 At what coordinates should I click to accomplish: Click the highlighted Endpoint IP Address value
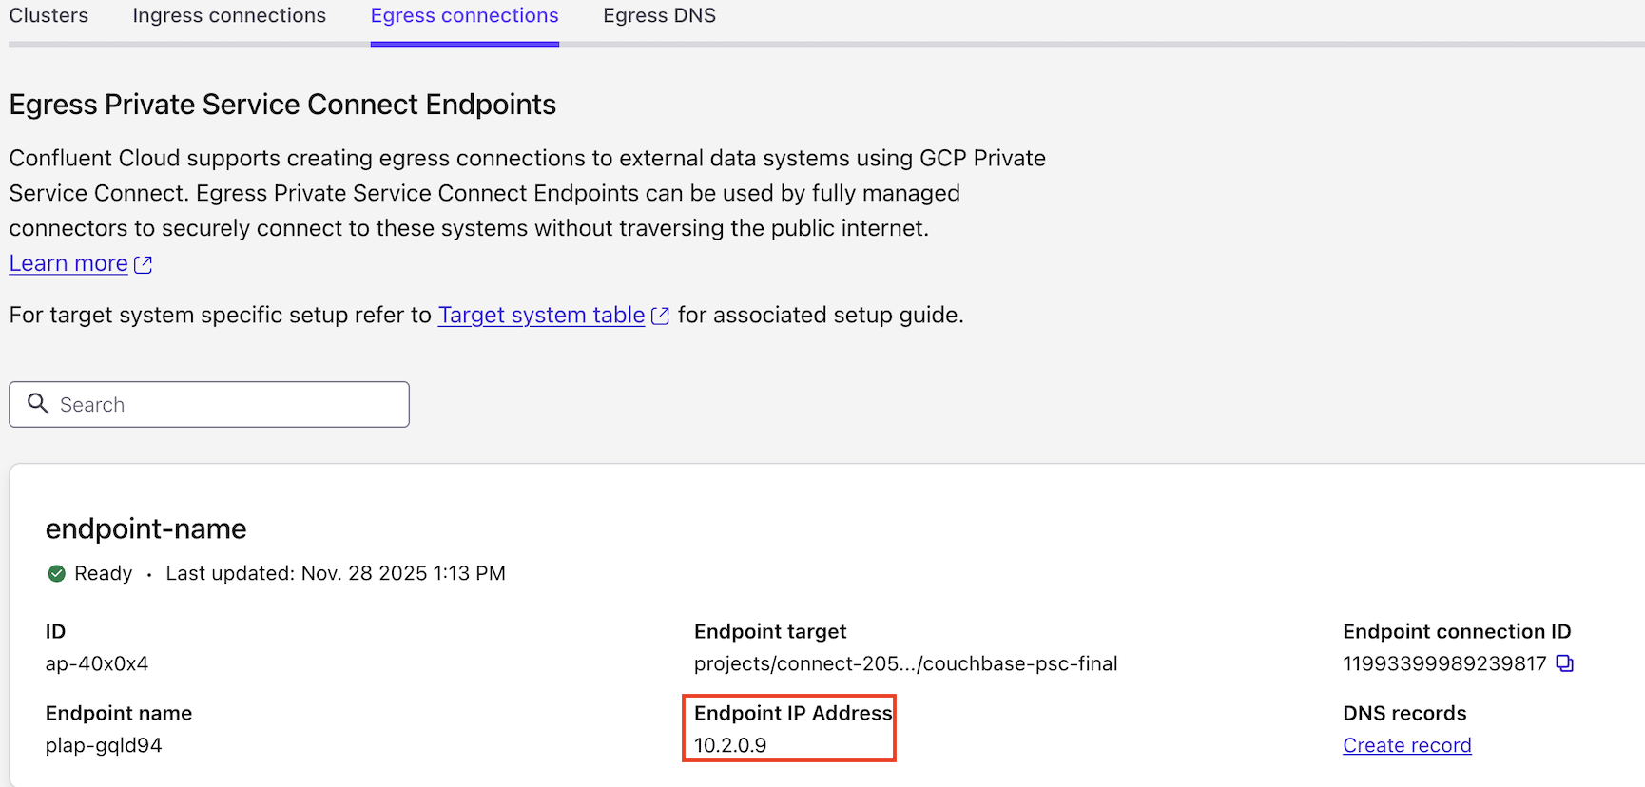pos(730,745)
